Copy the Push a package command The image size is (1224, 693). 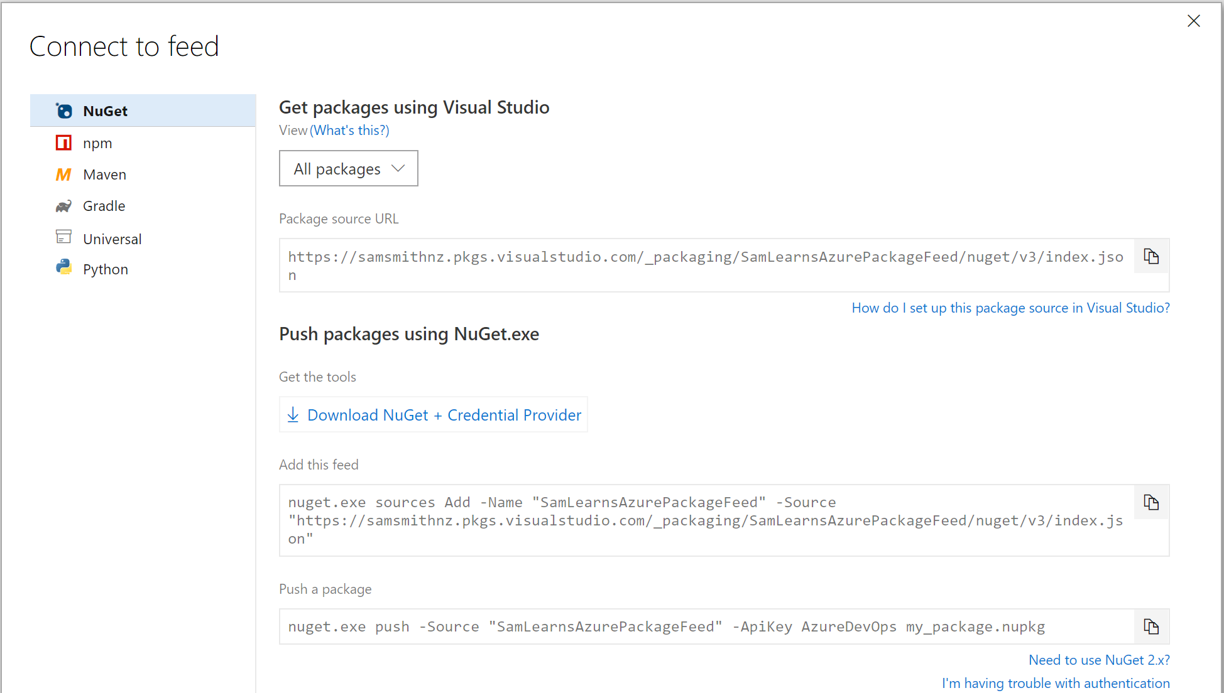[1151, 627]
